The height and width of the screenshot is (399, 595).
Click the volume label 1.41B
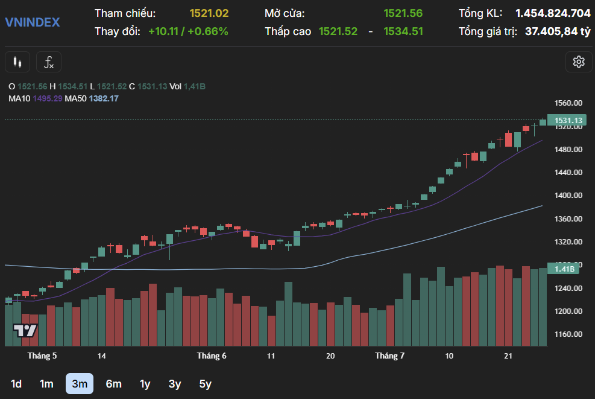tap(564, 269)
